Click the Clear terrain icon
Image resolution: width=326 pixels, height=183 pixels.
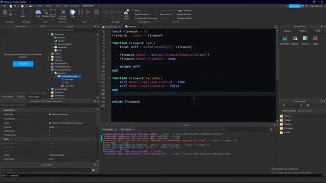point(315,39)
